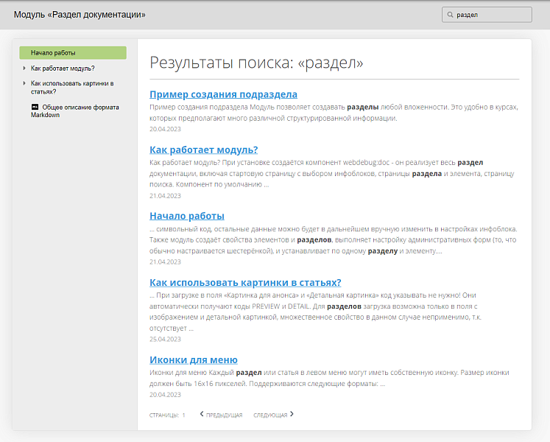550x442 pixels.
Task: Select page number 1 in pagination
Action: (x=183, y=415)
